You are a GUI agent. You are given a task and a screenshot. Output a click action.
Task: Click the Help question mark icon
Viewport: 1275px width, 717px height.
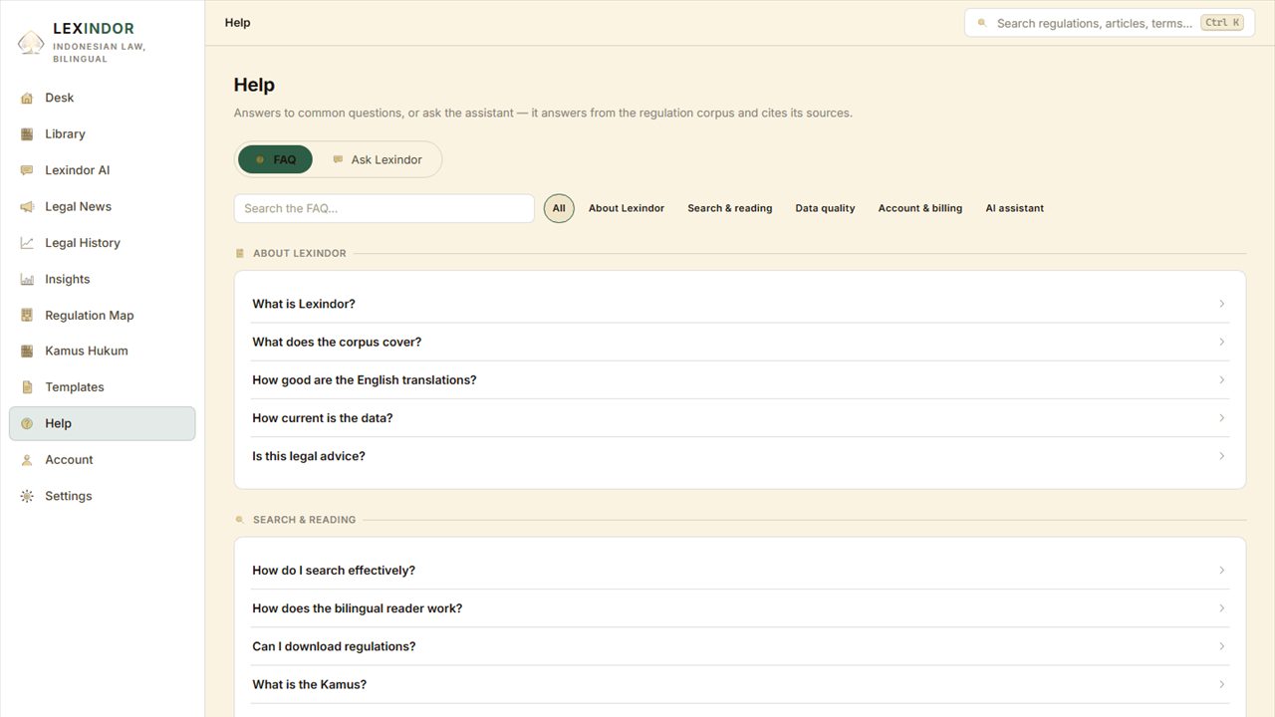pos(27,424)
